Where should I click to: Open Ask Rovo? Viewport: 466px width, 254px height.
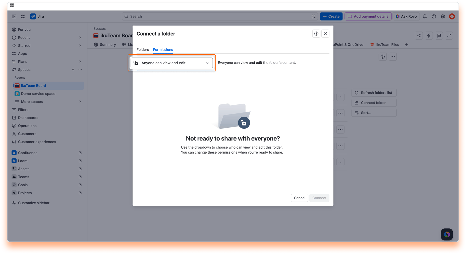point(406,16)
